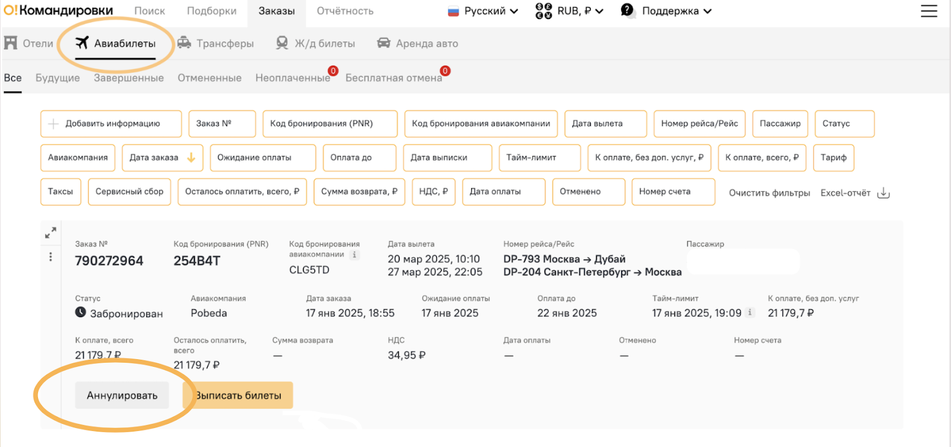Click the hotel building icon
Screen dimensions: 951x447
coord(11,43)
